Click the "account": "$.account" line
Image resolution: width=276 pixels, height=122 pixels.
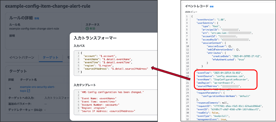coord(100,56)
